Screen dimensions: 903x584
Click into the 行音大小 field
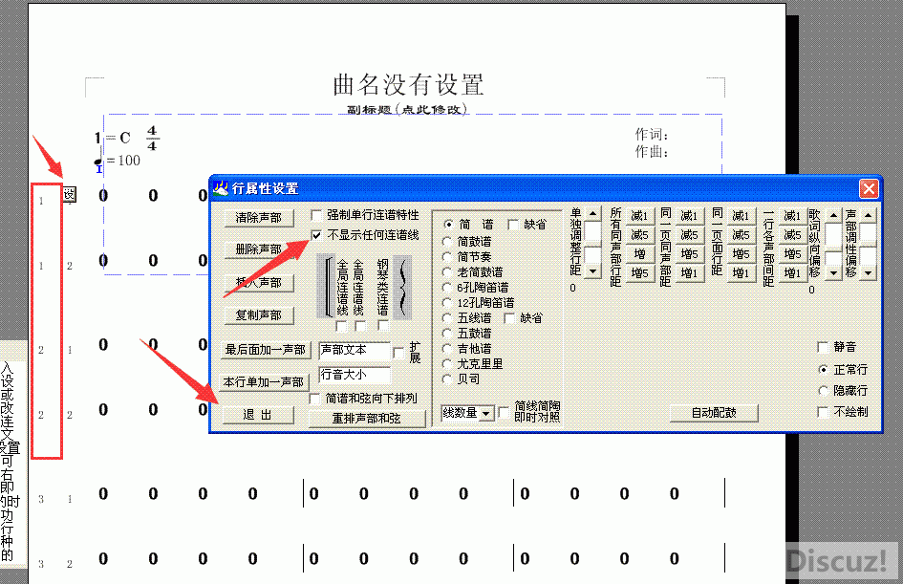[x=355, y=375]
